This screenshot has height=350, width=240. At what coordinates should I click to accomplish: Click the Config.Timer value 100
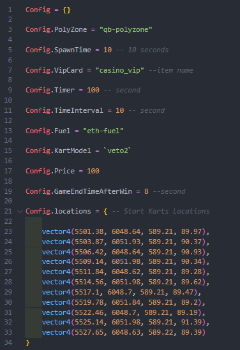(x=93, y=90)
